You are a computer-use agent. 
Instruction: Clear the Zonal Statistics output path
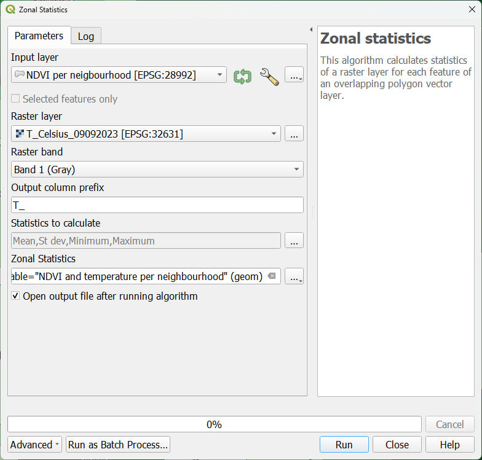[272, 276]
